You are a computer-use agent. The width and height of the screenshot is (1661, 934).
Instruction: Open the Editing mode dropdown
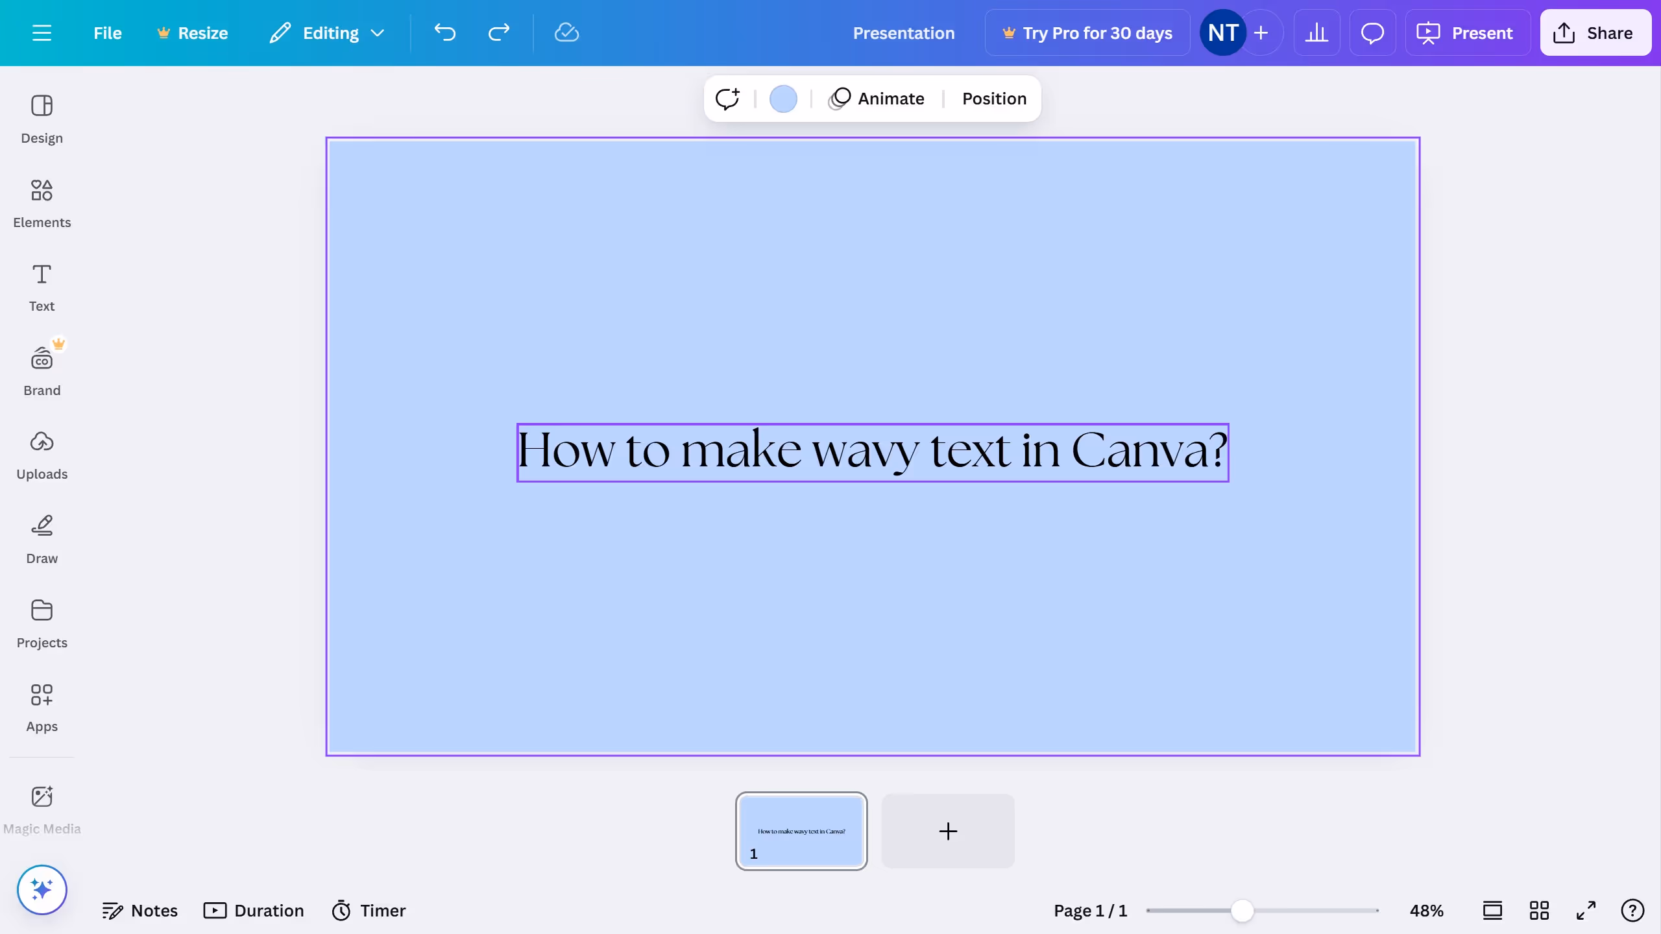(326, 32)
